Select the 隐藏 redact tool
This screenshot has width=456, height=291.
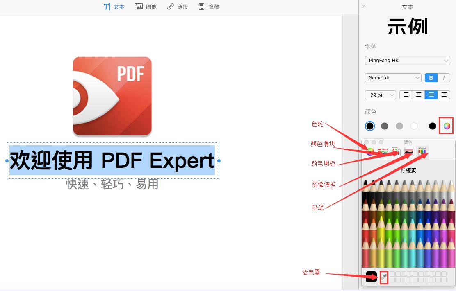click(x=209, y=7)
